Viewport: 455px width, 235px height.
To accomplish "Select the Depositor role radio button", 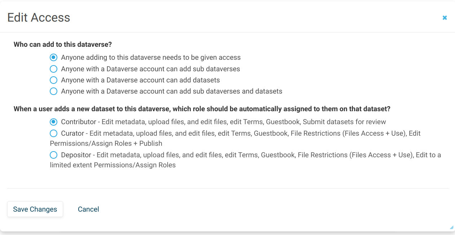I will click(x=53, y=155).
